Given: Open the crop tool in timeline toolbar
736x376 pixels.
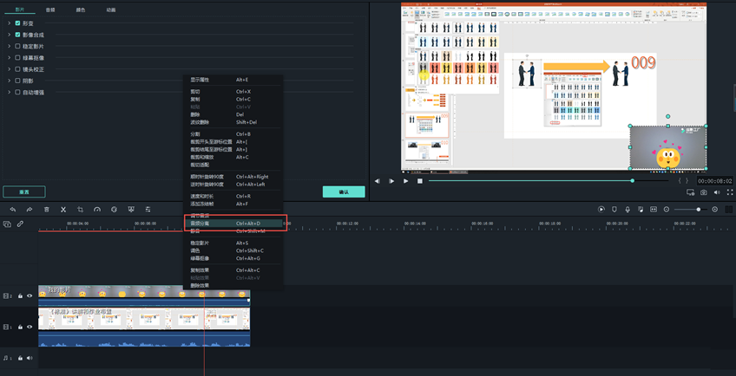Looking at the screenshot, I should point(80,209).
